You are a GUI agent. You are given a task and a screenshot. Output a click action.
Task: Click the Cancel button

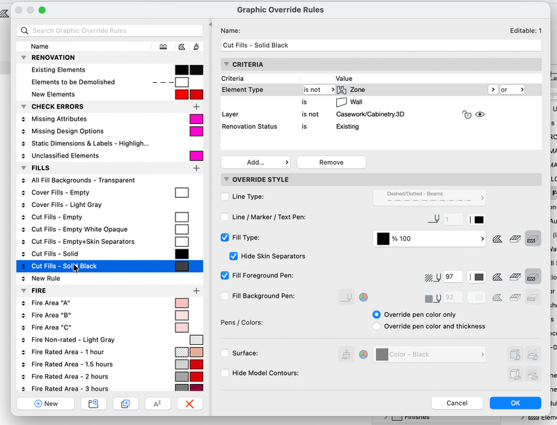click(457, 403)
